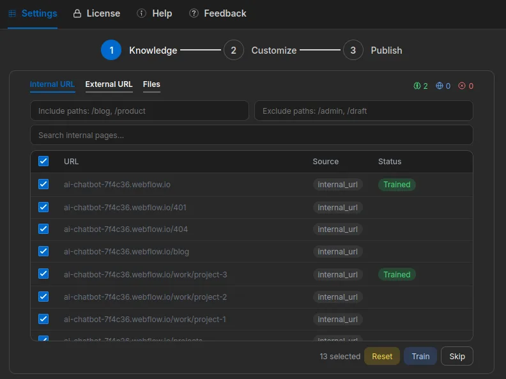Click the Train button
Viewport: 506px width, 379px height.
tap(420, 357)
